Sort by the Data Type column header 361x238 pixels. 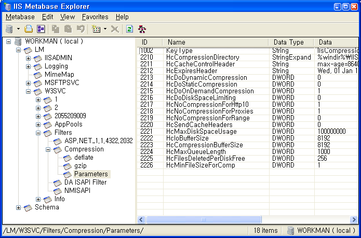(x=289, y=42)
